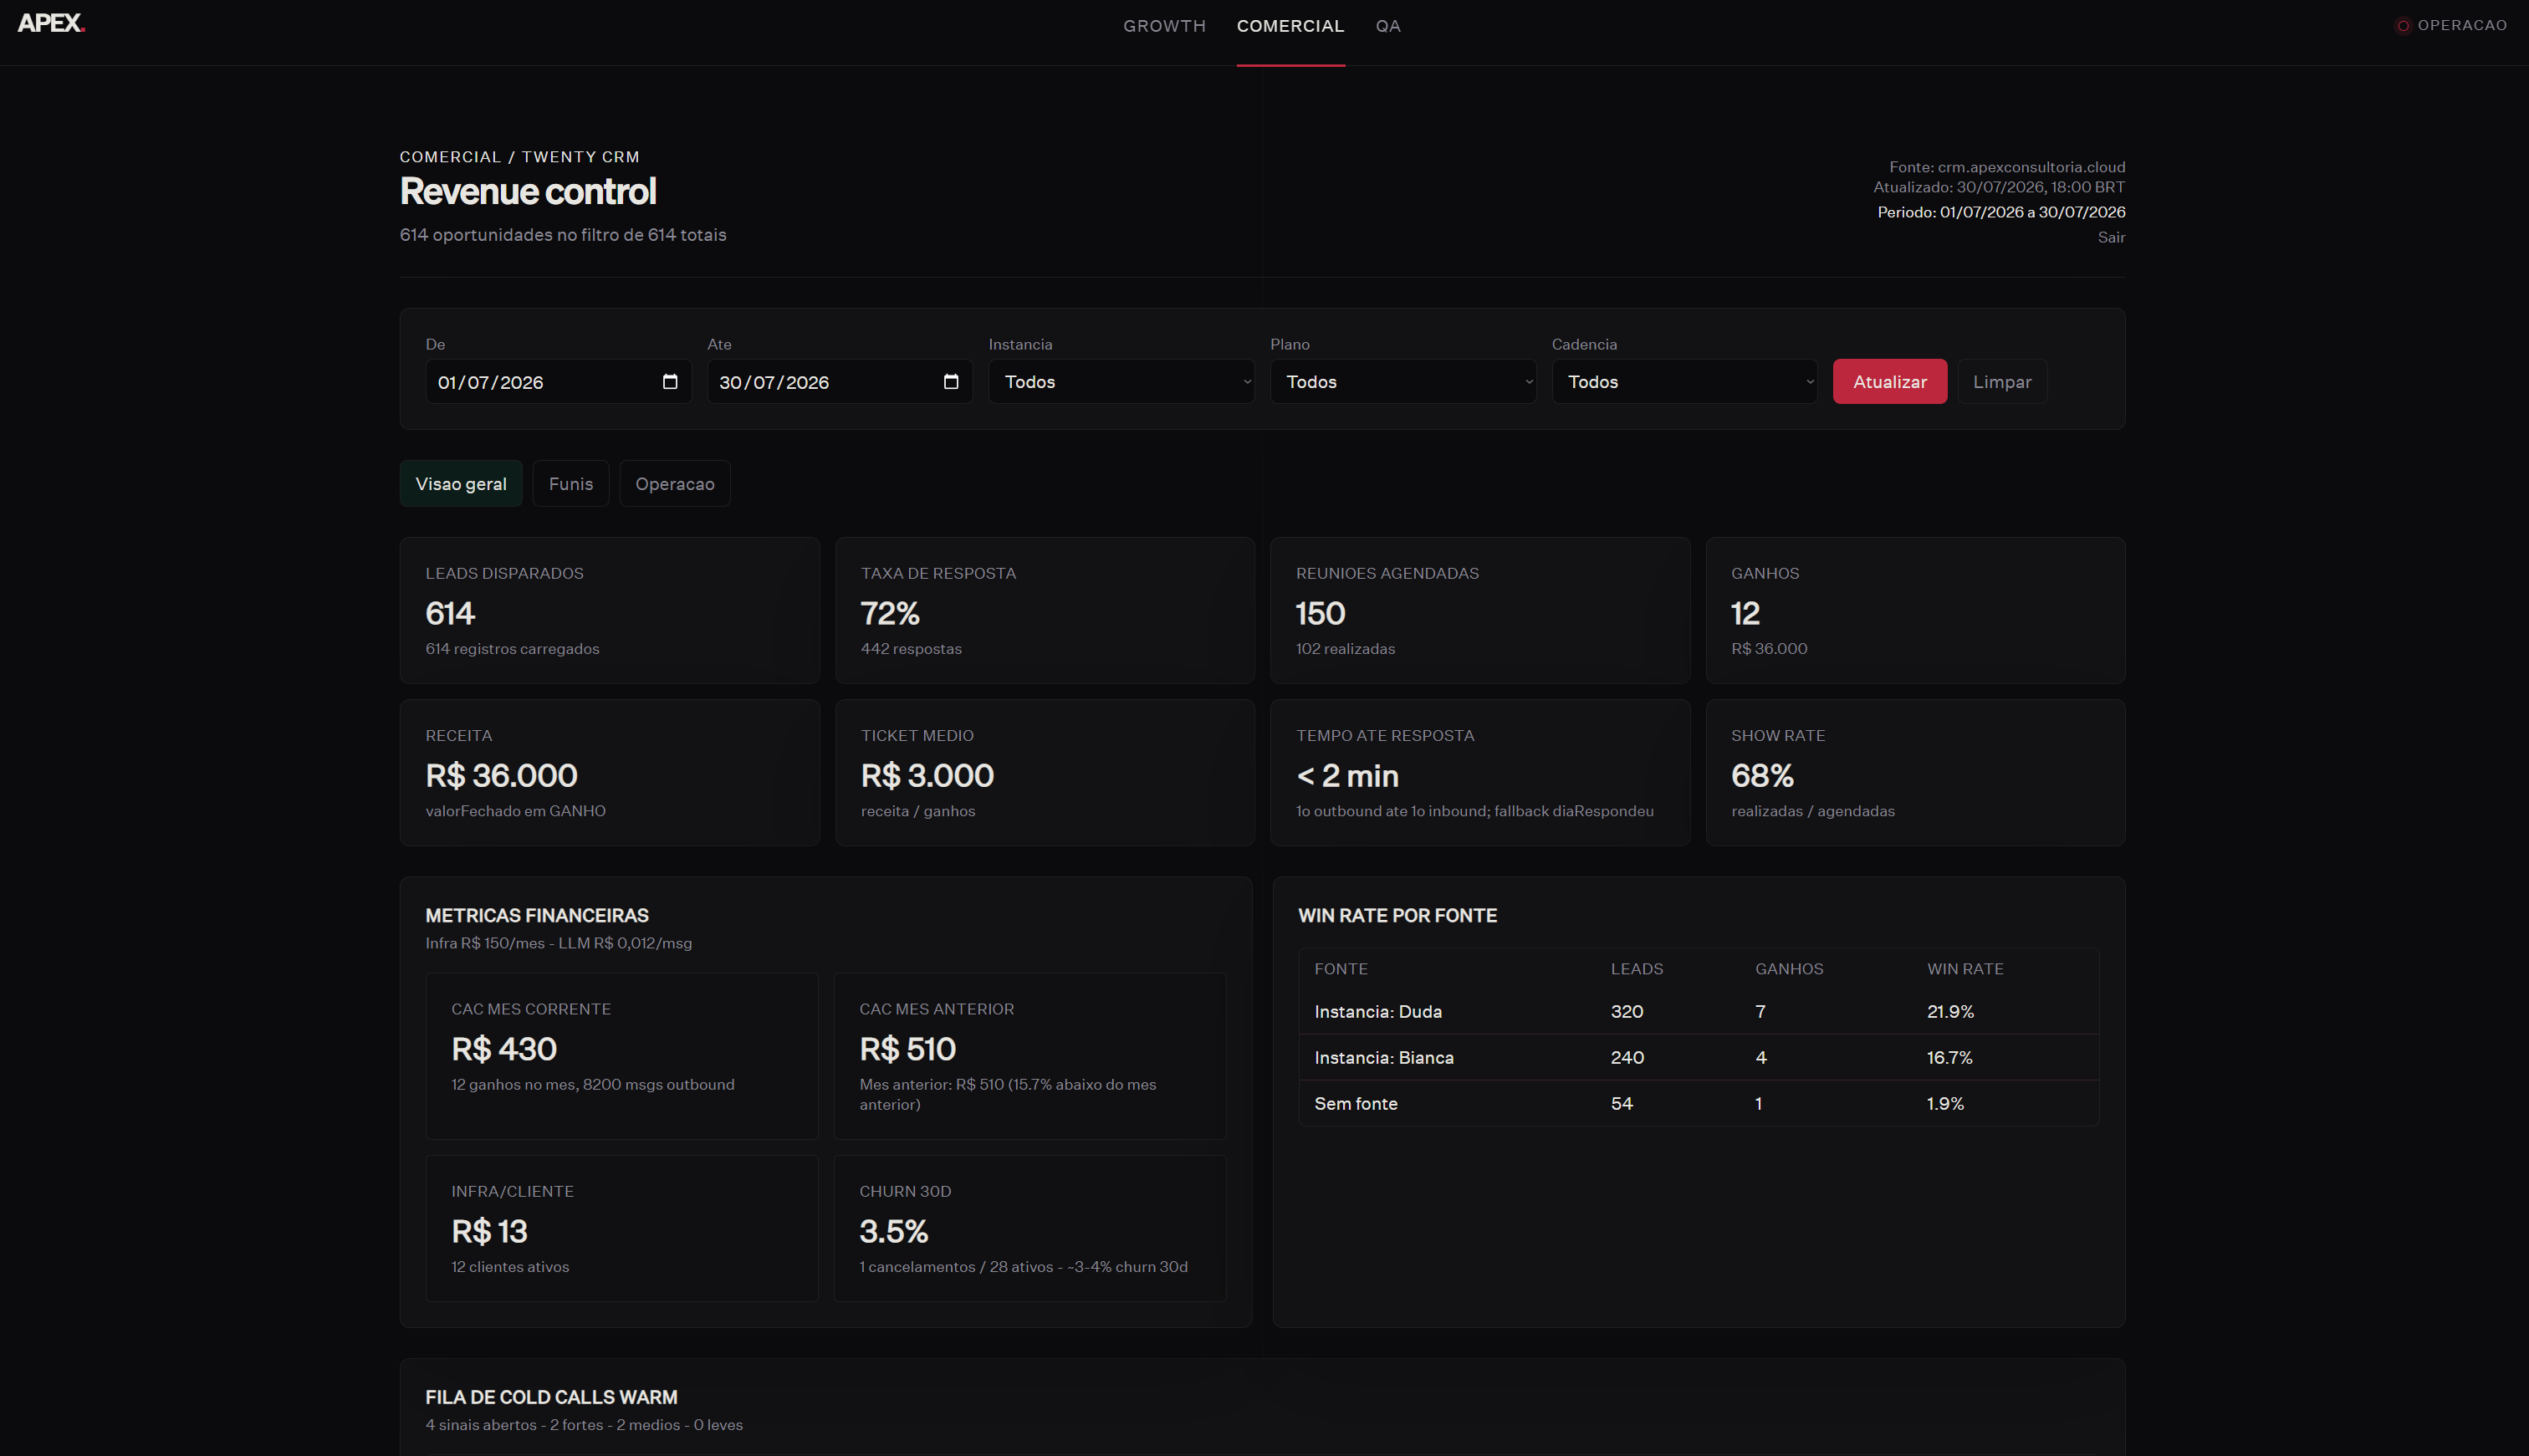The image size is (2529, 1456).
Task: Click the OPERACAO label in top bar
Action: (2461, 26)
